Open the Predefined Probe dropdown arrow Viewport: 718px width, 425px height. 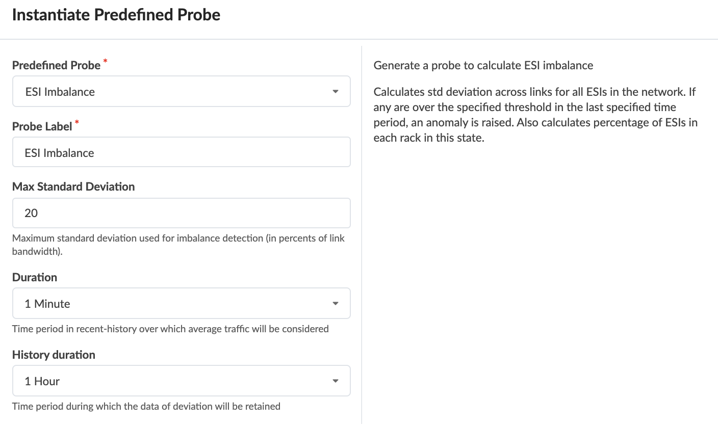pos(335,92)
